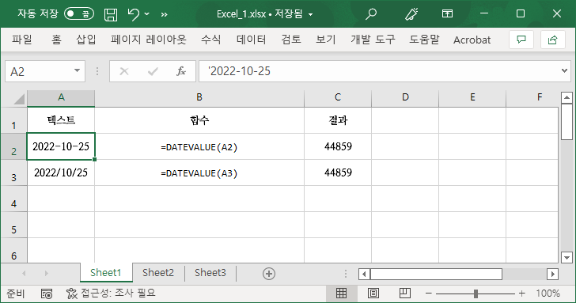Screen dimensions: 576x303
Task: Select result cell 44859 in row 3
Action: pyautogui.click(x=338, y=172)
